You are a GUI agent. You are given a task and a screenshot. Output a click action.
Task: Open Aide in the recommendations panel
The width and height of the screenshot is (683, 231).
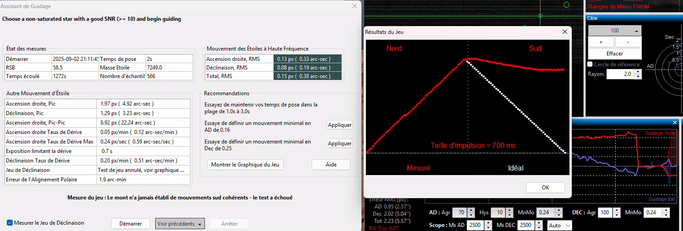(331, 165)
